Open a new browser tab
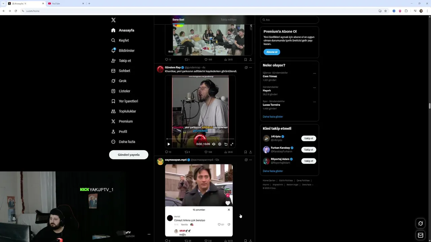 coord(89,3)
